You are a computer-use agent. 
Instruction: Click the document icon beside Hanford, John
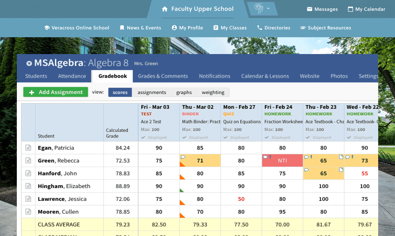[x=28, y=173]
